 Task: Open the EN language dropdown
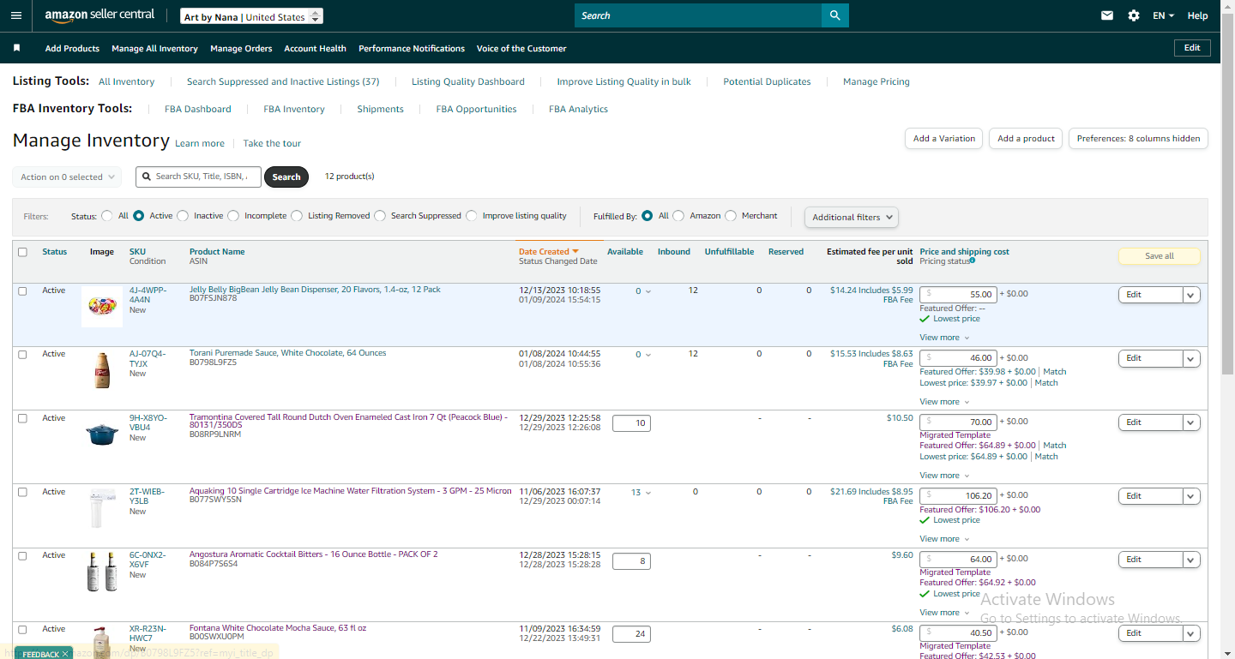1163,15
